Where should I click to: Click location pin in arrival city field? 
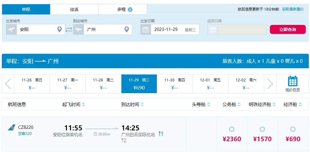[x=127, y=29]
